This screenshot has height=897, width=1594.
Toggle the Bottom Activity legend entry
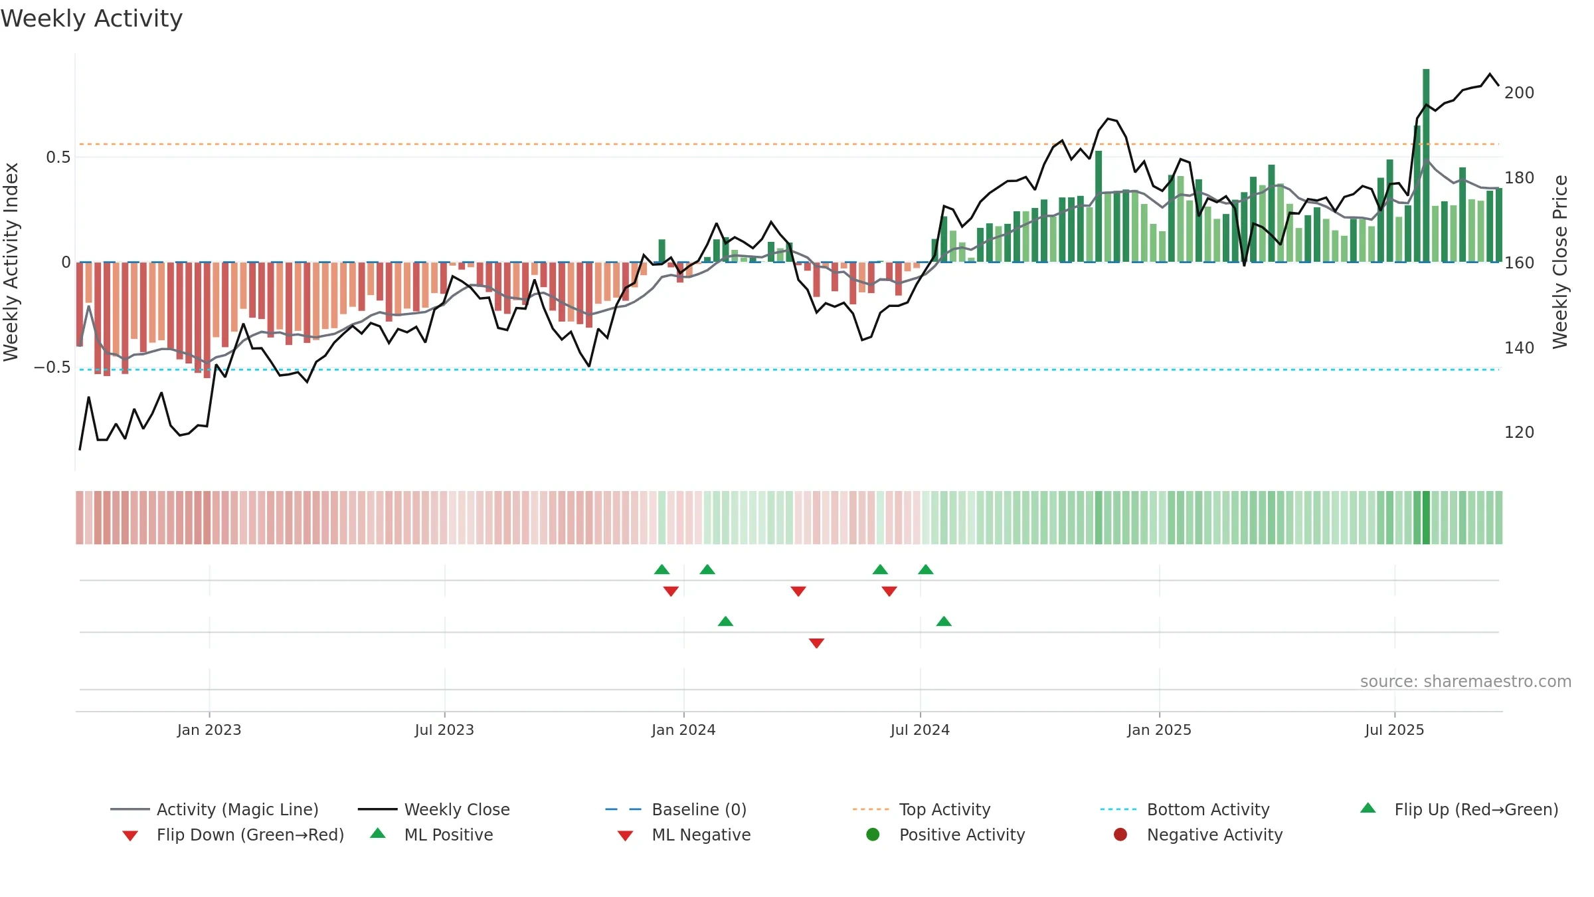(1185, 809)
